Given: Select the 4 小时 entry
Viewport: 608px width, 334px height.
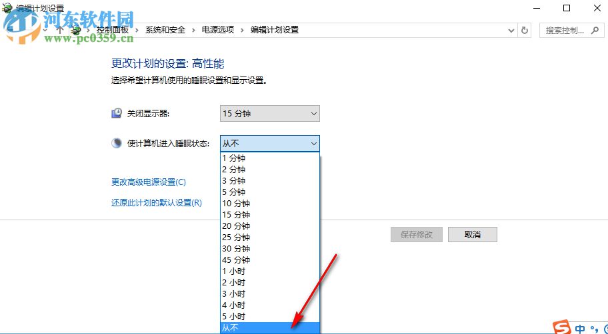Looking at the screenshot, I should coord(270,305).
